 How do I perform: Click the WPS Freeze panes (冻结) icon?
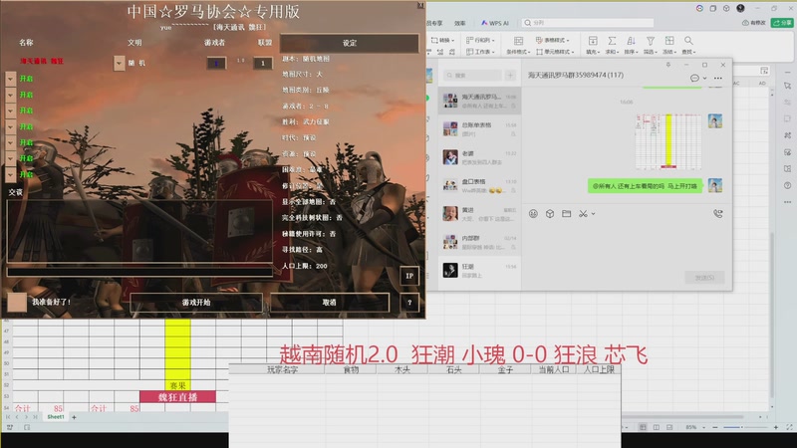coord(669,41)
